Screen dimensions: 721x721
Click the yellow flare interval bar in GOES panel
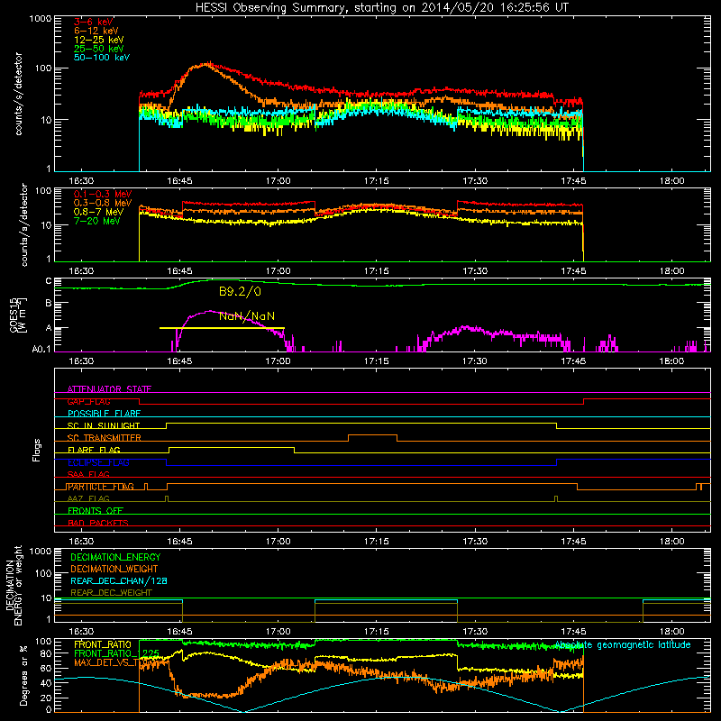click(222, 328)
